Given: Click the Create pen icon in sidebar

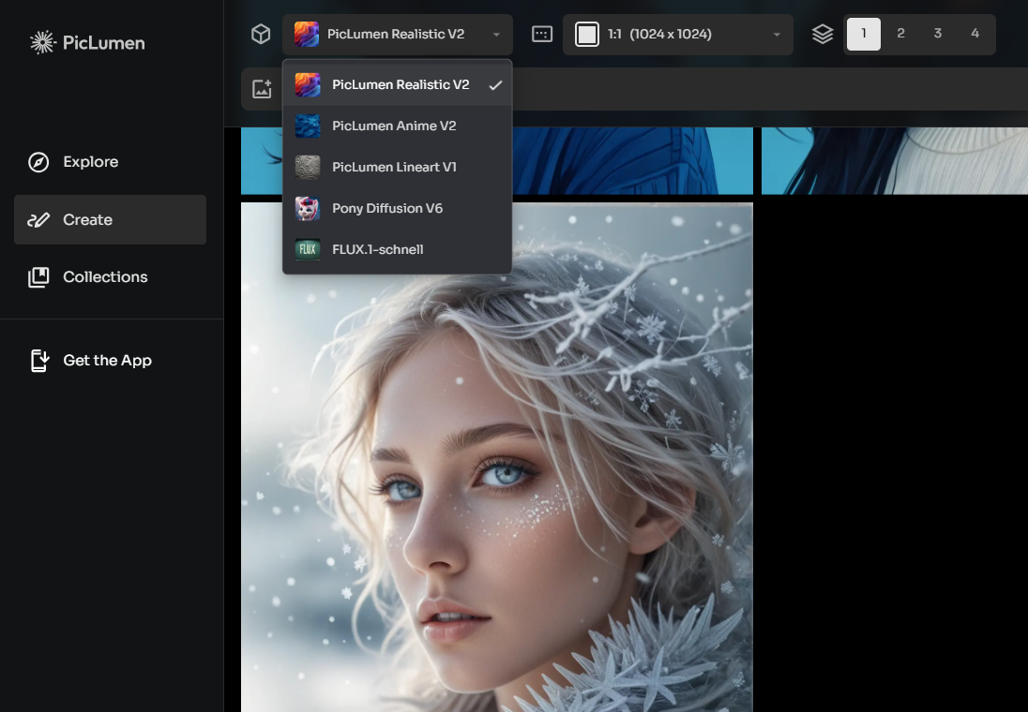Looking at the screenshot, I should (38, 219).
